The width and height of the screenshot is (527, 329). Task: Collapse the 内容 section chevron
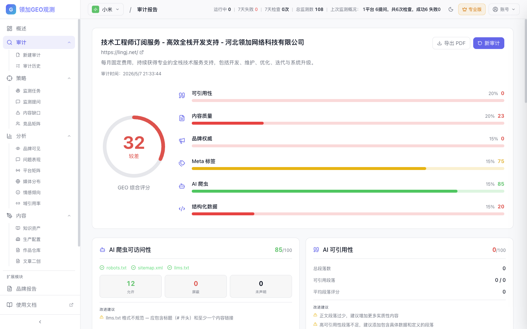69,216
